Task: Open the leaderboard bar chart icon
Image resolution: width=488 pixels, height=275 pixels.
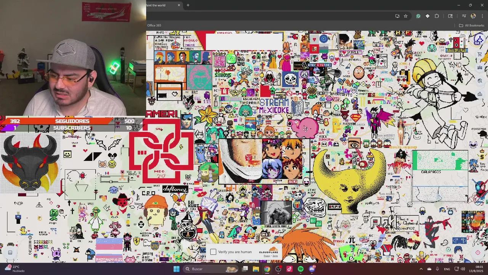Action: [x=480, y=94]
